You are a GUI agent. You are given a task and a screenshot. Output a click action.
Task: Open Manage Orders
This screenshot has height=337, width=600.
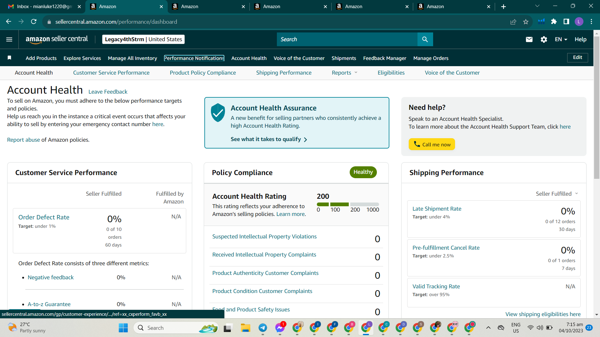431,58
